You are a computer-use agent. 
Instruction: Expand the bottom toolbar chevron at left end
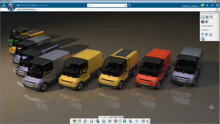[71, 121]
